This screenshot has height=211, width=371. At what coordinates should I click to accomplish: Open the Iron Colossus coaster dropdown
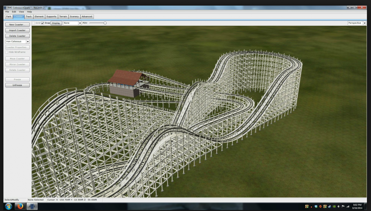pyautogui.click(x=28, y=42)
